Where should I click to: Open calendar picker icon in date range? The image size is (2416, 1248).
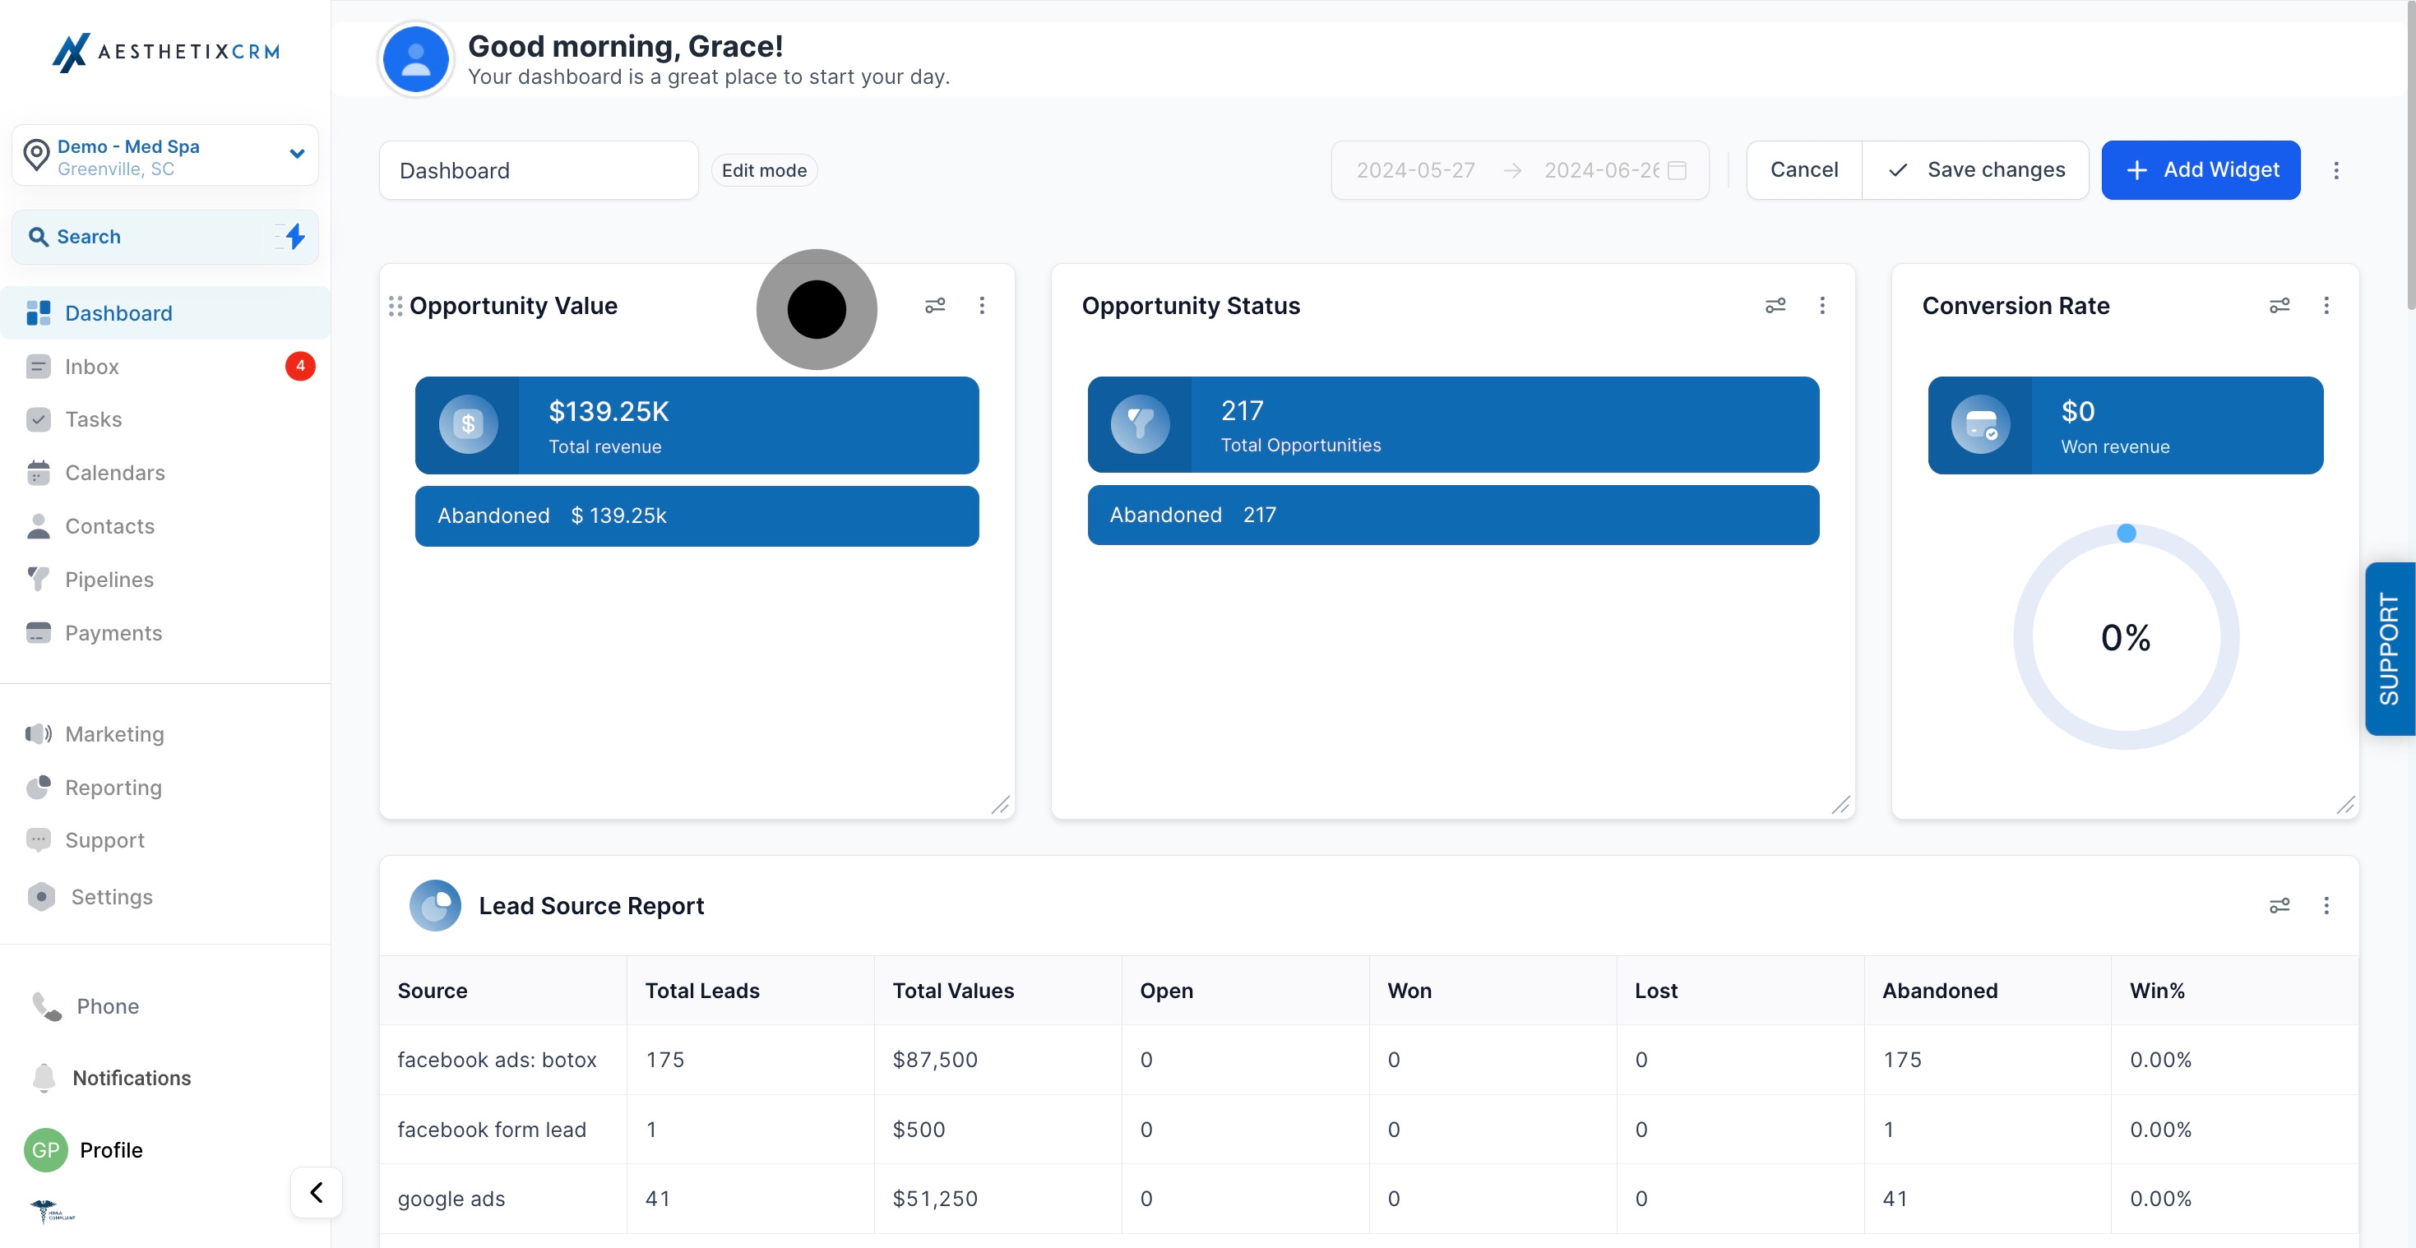[1677, 169]
